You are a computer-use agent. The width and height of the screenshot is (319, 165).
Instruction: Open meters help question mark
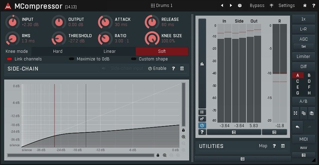pyautogui.click(x=202, y=132)
